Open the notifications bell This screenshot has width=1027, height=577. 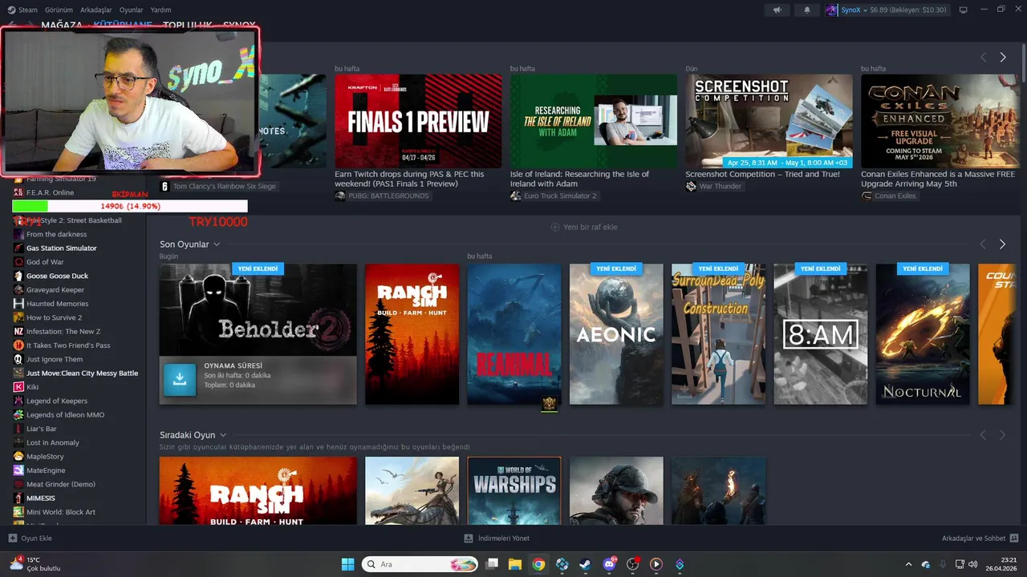tap(807, 10)
